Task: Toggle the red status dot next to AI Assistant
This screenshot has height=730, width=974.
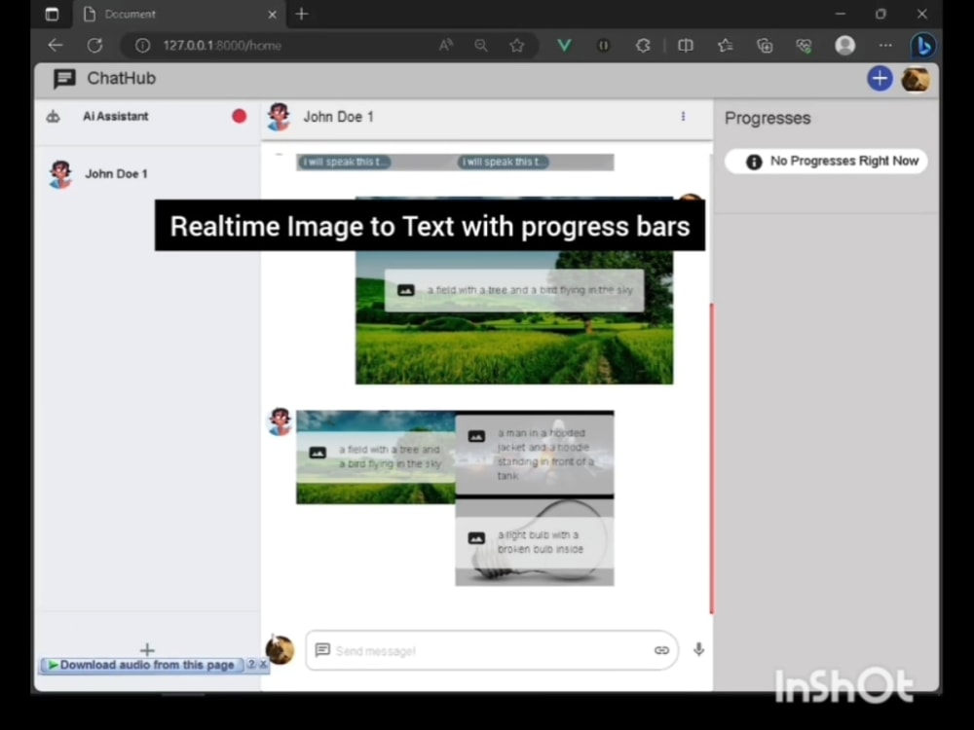Action: pos(239,116)
